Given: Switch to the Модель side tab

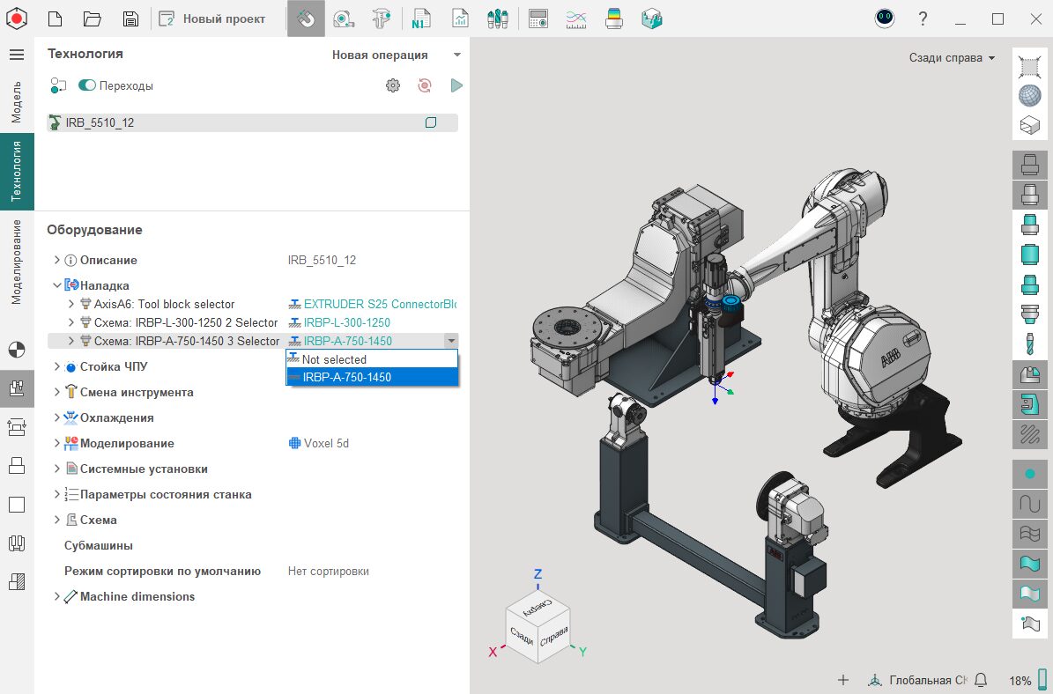Looking at the screenshot, I should [x=16, y=101].
